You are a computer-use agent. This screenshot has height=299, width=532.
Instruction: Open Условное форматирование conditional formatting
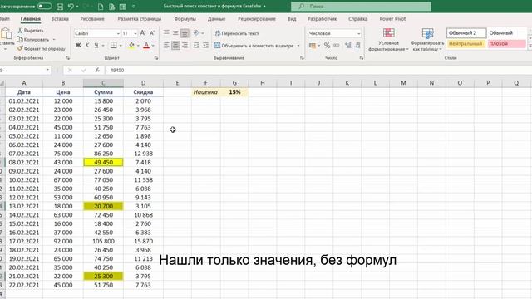coord(389,40)
